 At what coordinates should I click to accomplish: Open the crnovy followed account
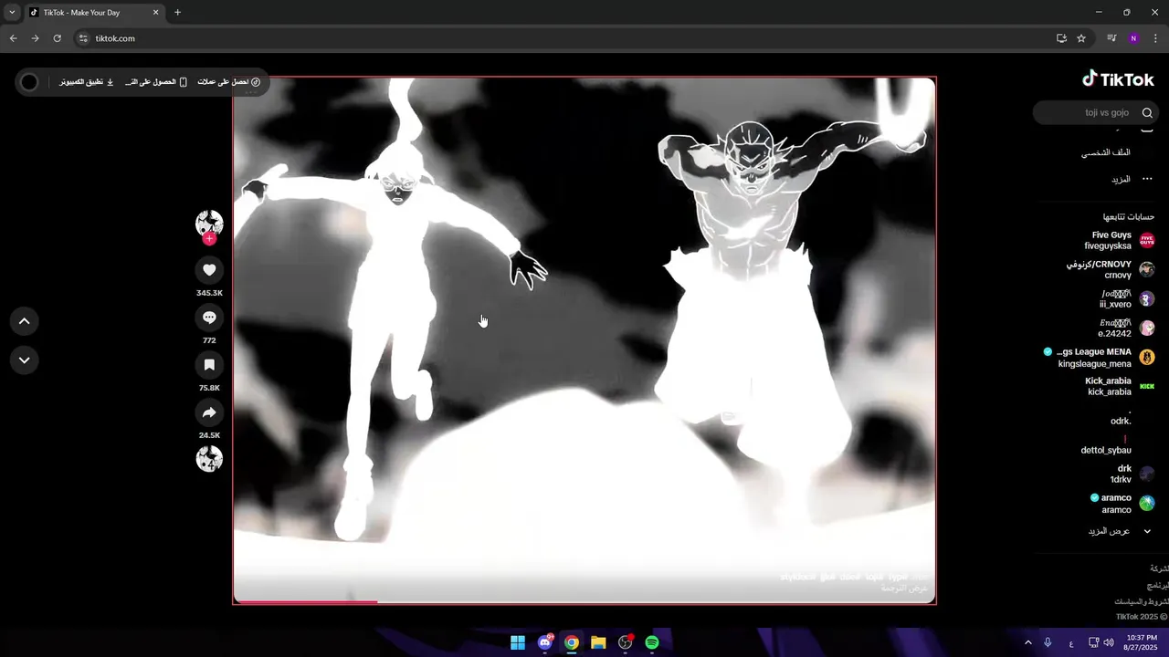pos(1112,270)
